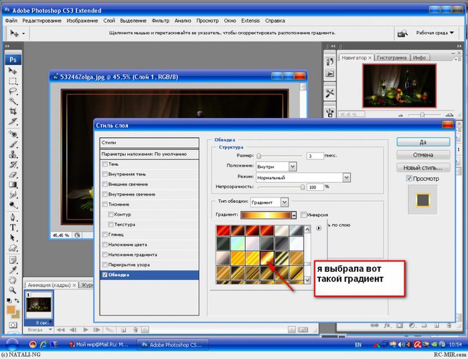Expand the Режим blend mode dropdown
The image size is (468, 359).
click(346, 177)
